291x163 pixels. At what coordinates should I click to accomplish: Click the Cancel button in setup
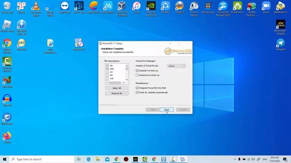tap(183, 110)
